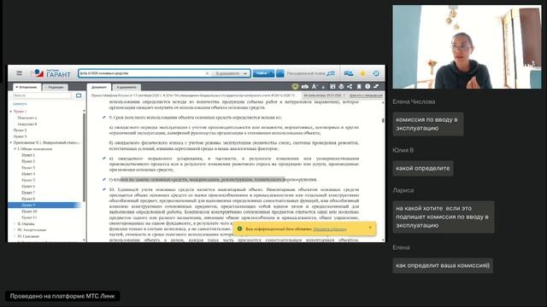Image resolution: width=547 pixels, height=307 pixels.
Task: Switch to the Оглавление tab
Action: tap(26, 87)
